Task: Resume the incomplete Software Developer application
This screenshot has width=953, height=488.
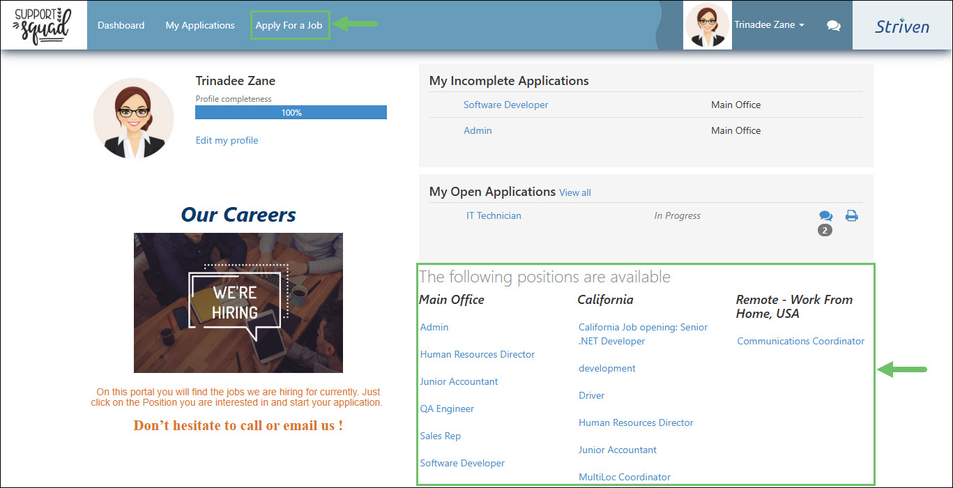Action: 505,104
